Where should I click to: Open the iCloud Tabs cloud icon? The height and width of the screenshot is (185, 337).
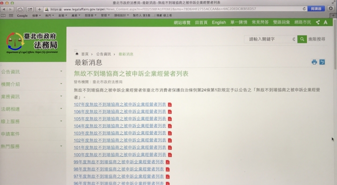click(x=20, y=9)
